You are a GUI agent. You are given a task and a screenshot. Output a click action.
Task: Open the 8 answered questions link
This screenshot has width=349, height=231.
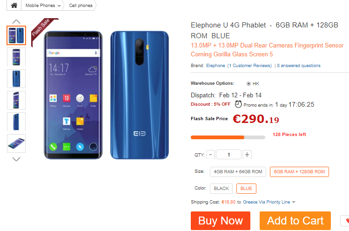point(299,66)
